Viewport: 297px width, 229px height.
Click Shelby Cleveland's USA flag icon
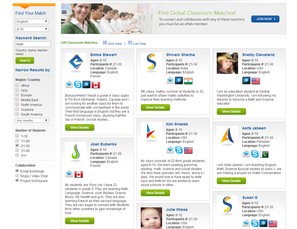256,81
